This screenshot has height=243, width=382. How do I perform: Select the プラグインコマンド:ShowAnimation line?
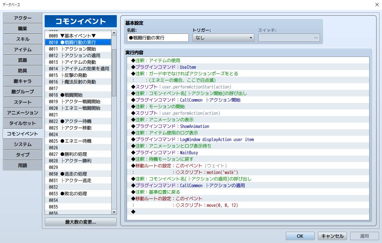coord(248,126)
